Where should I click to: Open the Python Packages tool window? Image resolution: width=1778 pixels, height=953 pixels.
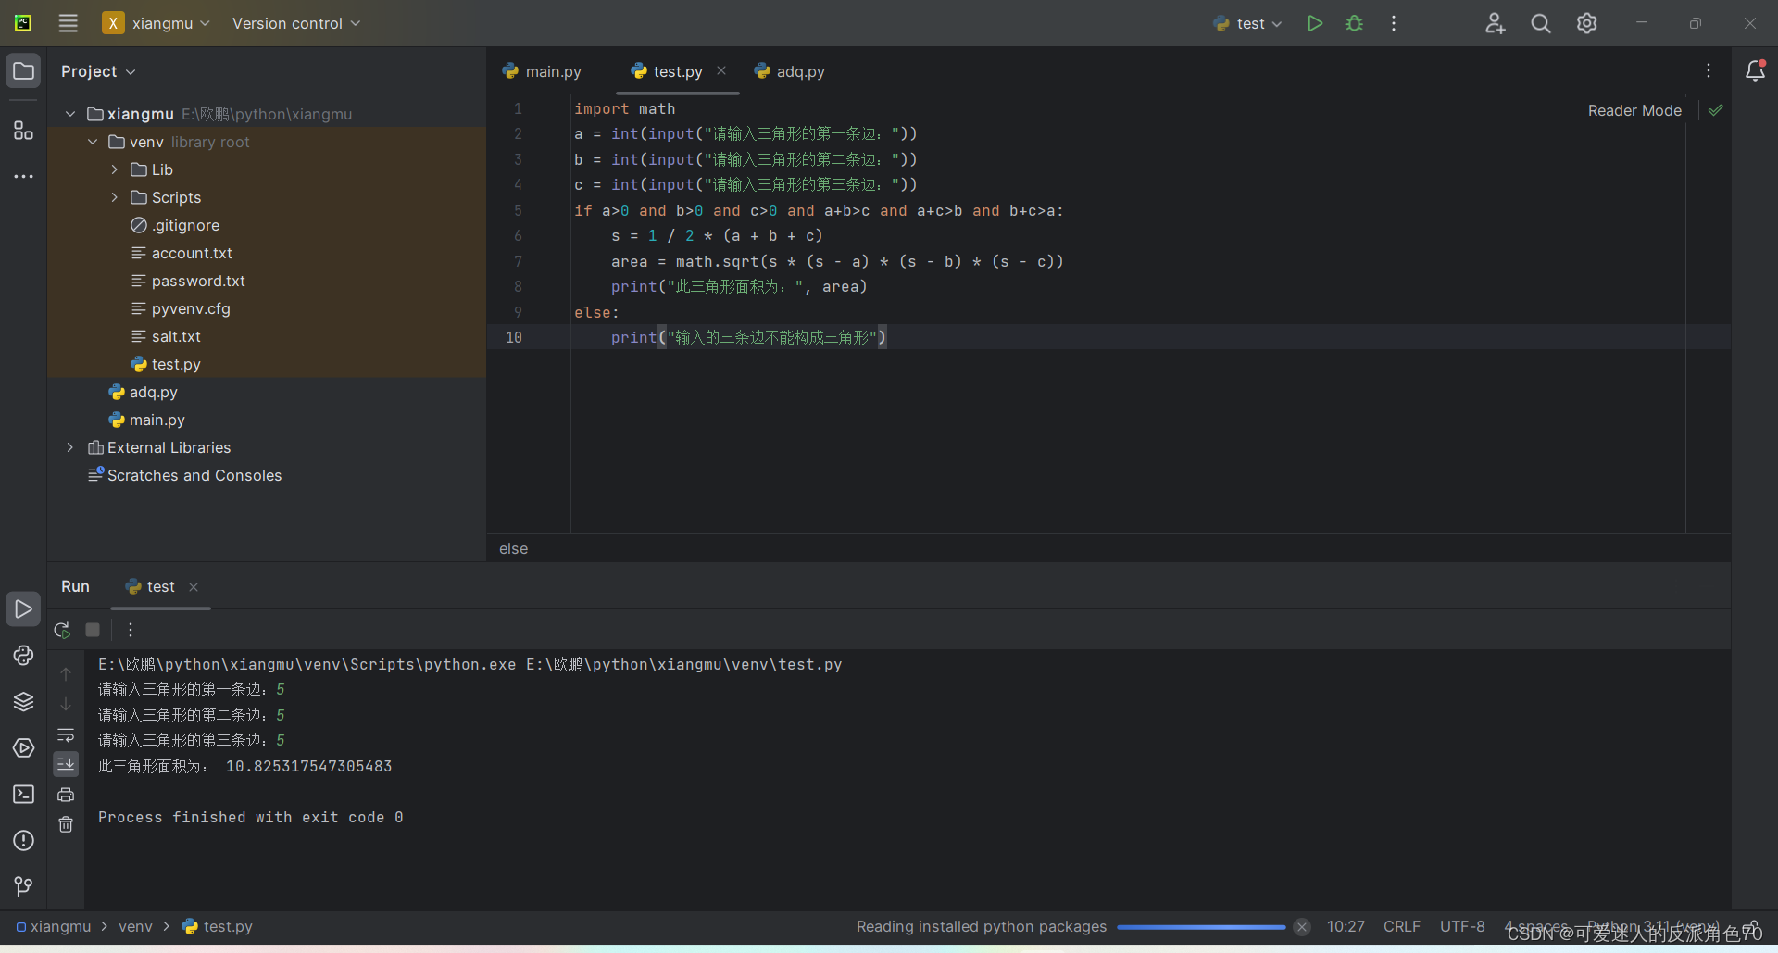(x=23, y=702)
